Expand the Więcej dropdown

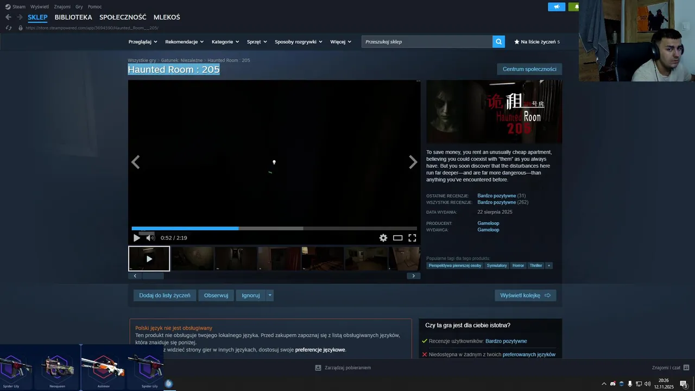pyautogui.click(x=340, y=42)
